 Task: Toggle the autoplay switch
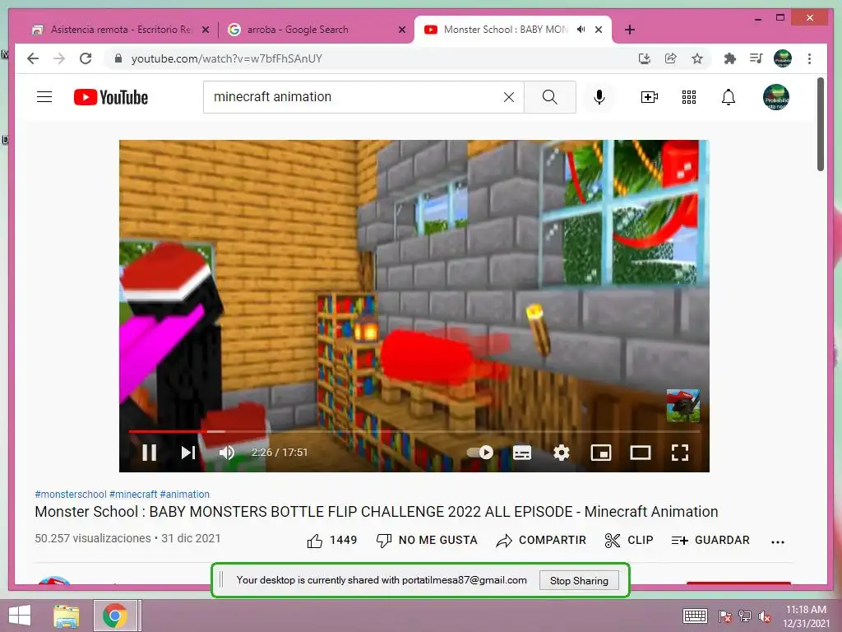(480, 453)
